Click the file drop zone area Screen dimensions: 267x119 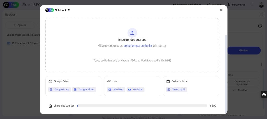(132, 45)
